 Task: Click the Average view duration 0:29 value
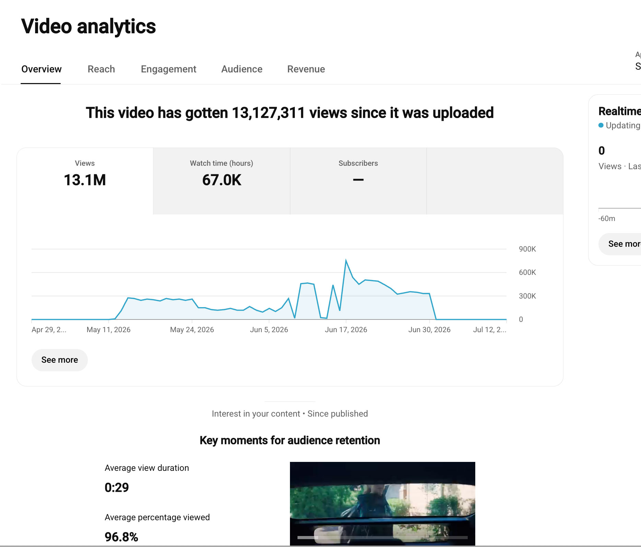pos(117,488)
